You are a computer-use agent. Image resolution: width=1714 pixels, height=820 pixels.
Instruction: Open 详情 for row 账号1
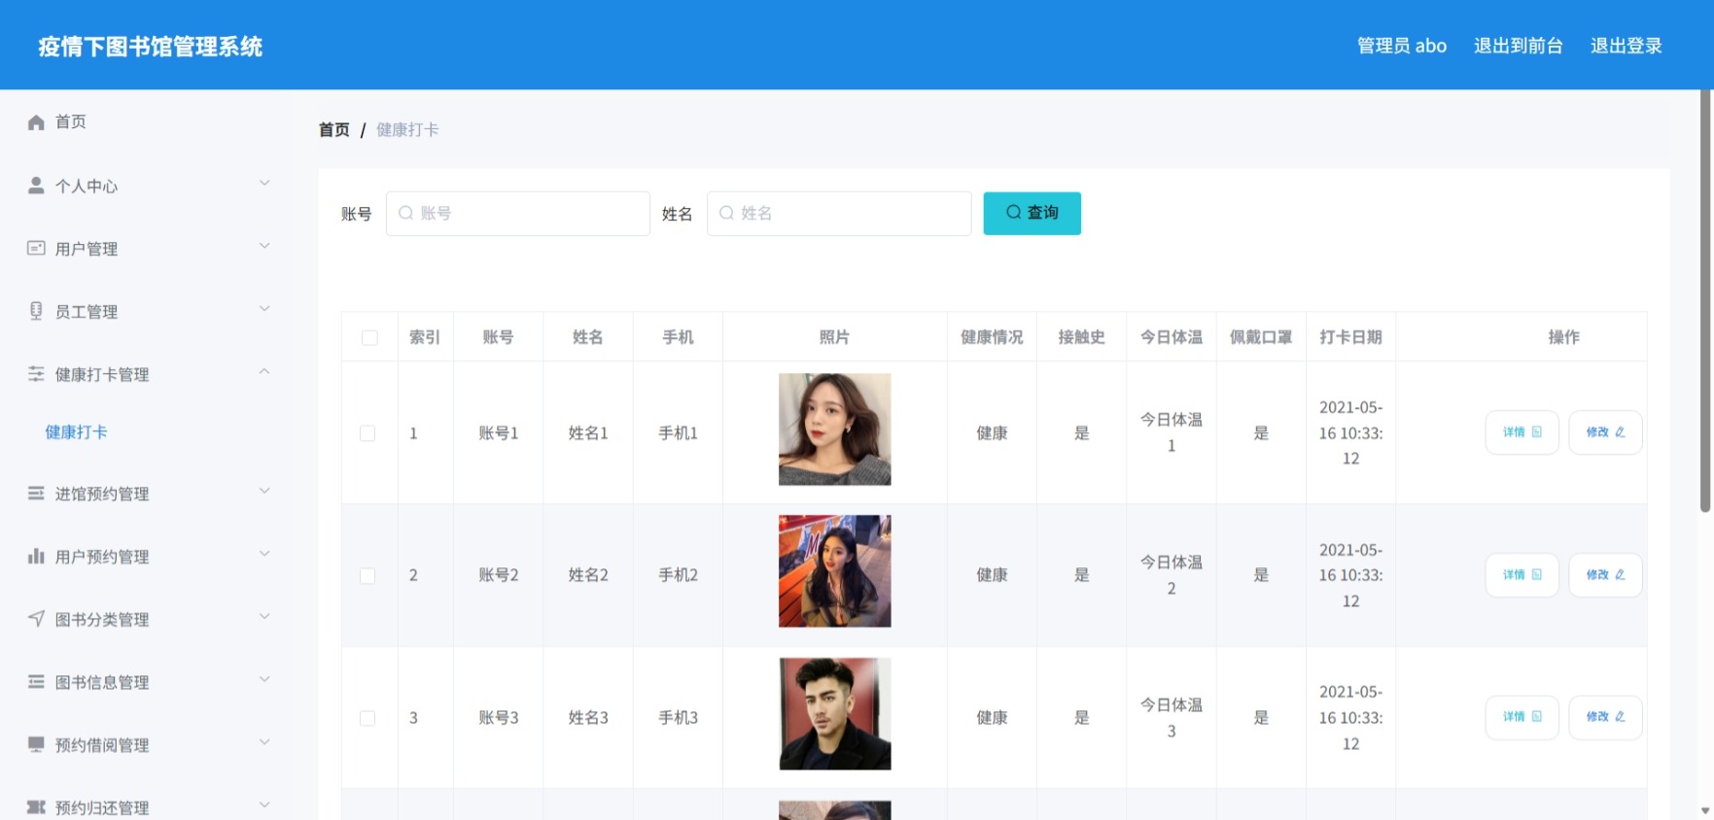tap(1522, 432)
